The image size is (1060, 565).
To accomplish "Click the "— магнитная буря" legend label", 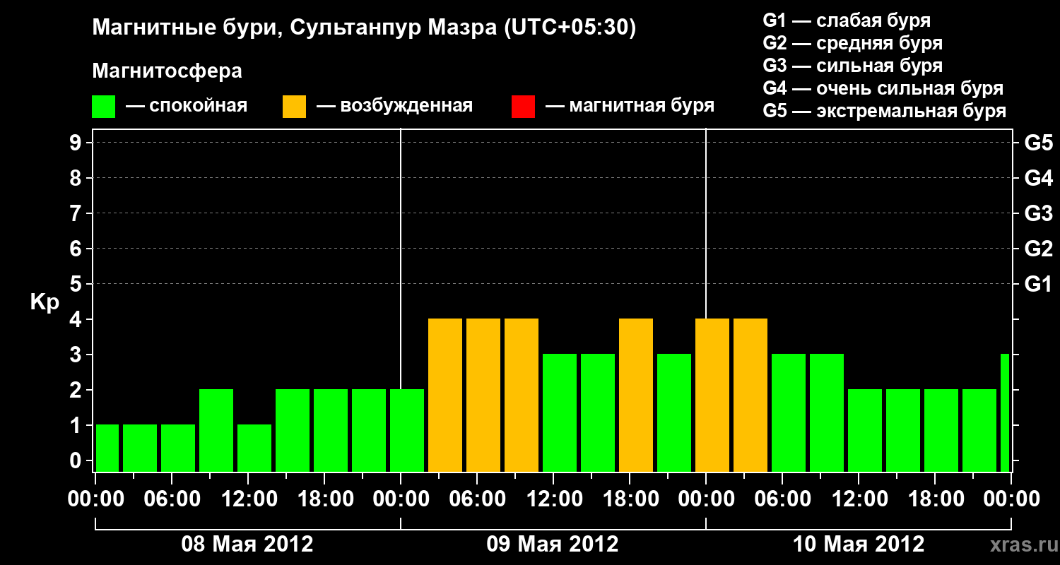I will pos(630,106).
